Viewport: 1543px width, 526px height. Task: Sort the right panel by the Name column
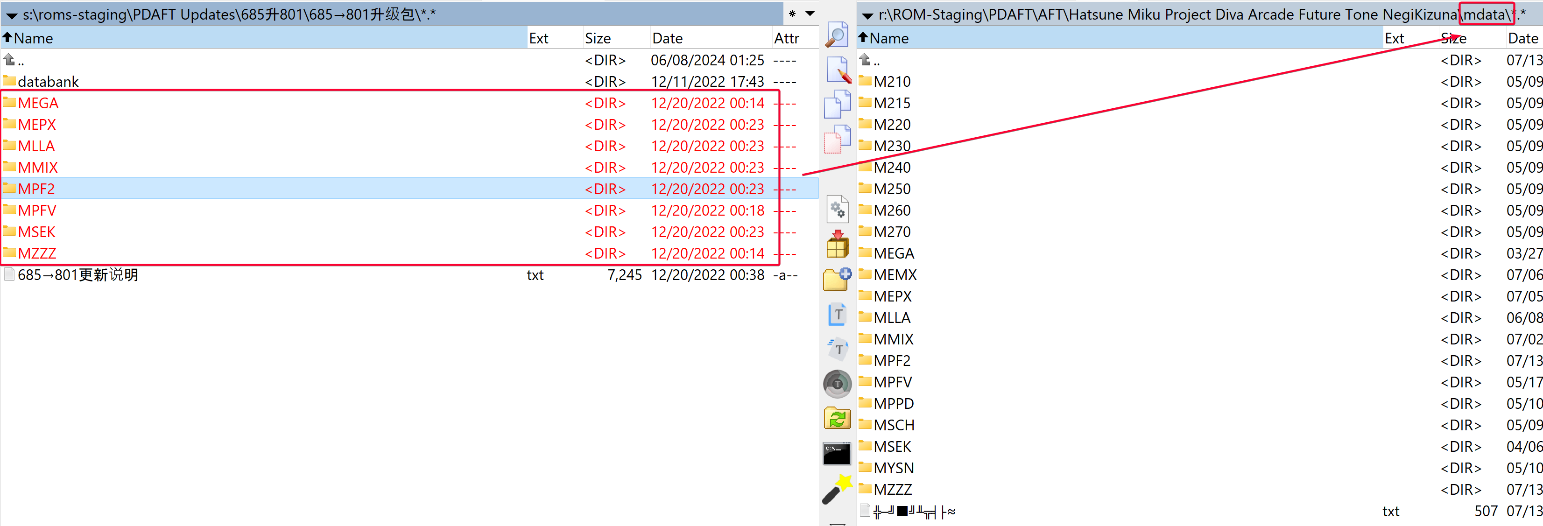tap(1120, 38)
